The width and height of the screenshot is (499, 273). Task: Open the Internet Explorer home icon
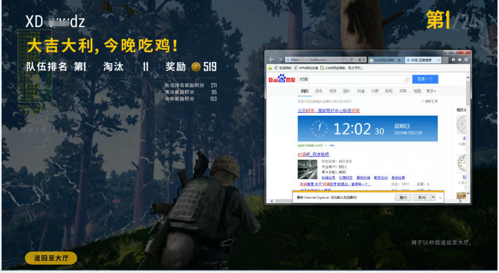[453, 59]
